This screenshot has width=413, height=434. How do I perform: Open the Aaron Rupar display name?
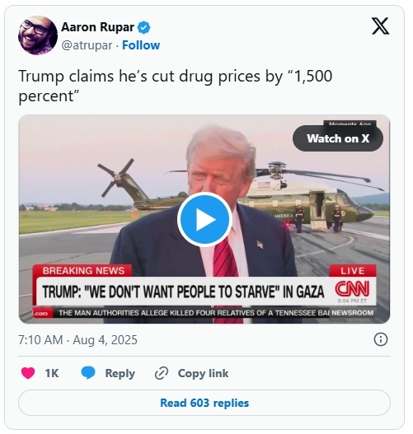98,27
